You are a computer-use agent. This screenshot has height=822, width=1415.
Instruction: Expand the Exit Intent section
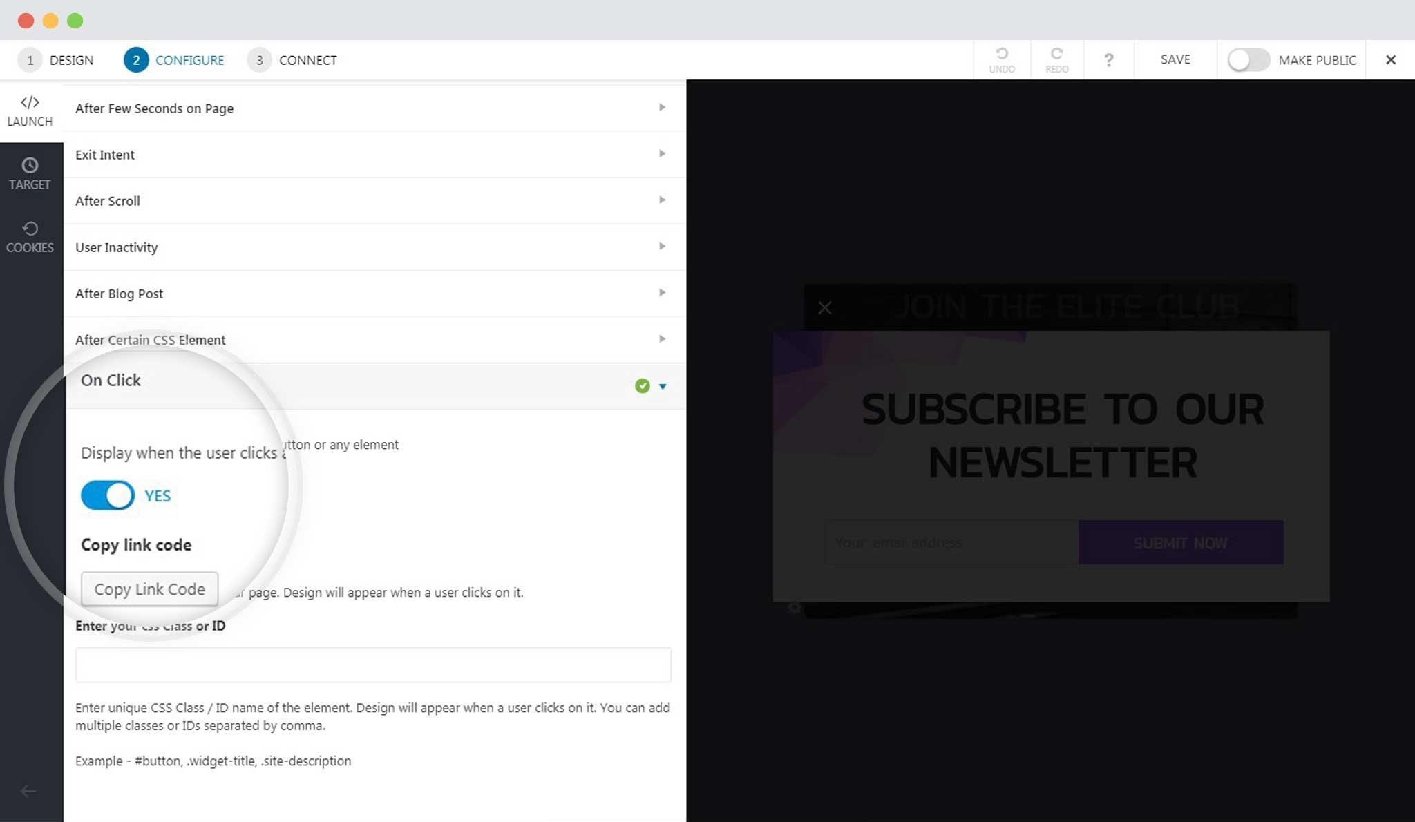tap(373, 154)
